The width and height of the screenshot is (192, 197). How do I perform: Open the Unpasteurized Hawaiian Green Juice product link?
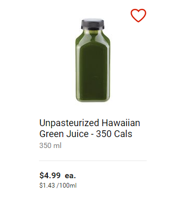point(89,128)
